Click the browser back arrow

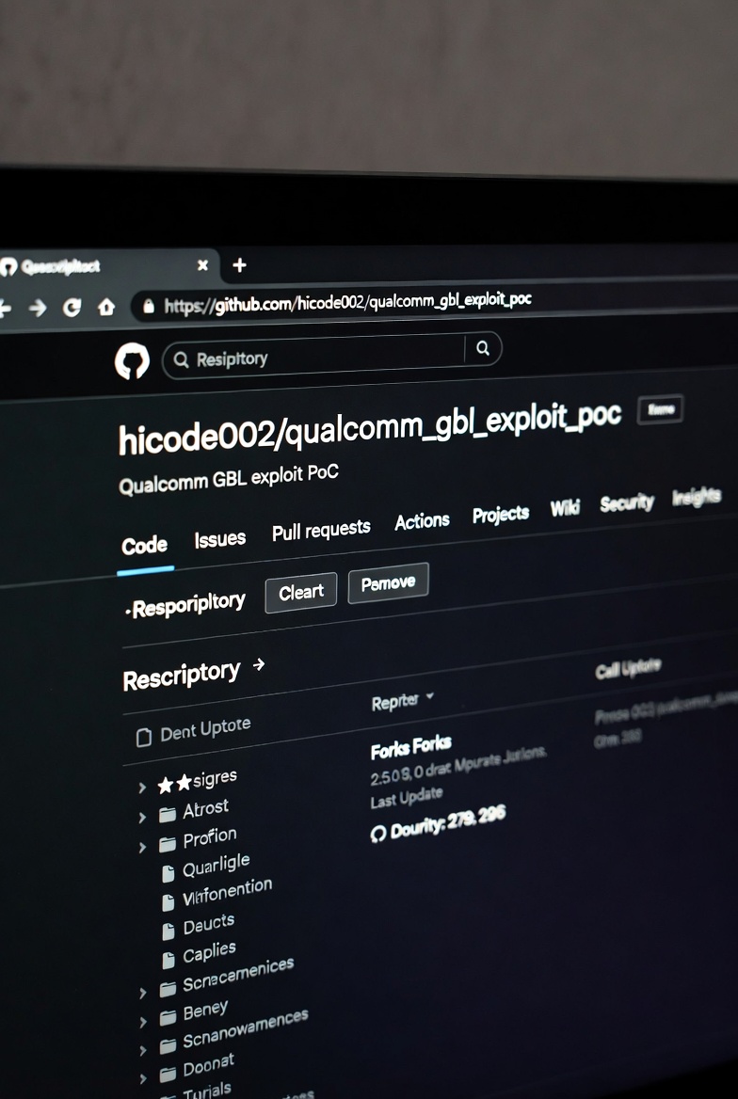coord(4,309)
